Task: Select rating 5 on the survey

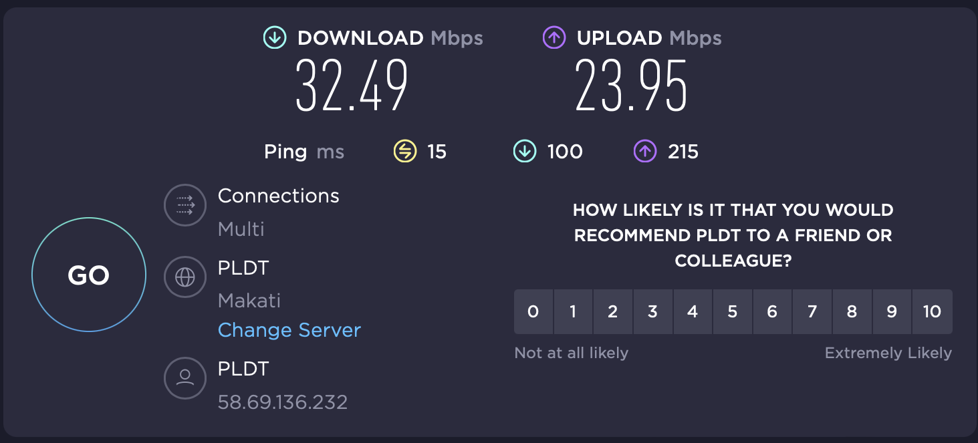Action: click(732, 311)
